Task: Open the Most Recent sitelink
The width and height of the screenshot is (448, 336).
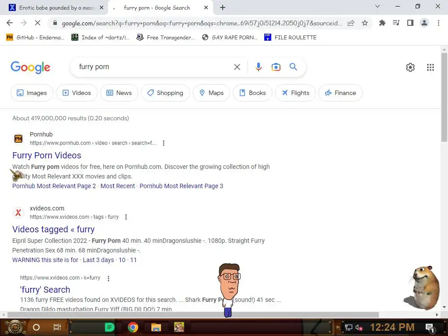Action: pos(118,186)
